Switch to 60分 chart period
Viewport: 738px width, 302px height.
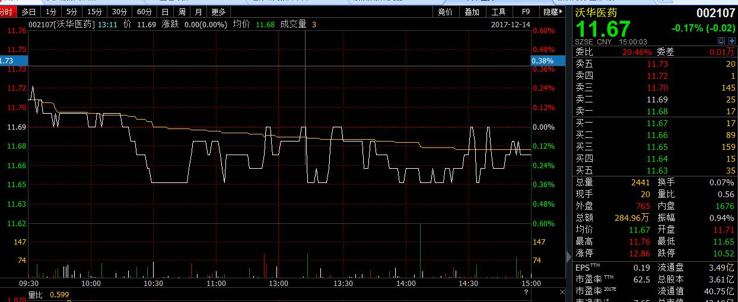tap(144, 11)
